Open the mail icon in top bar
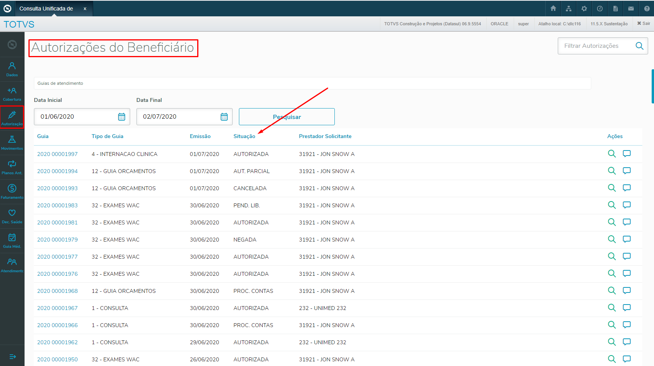 pyautogui.click(x=631, y=8)
